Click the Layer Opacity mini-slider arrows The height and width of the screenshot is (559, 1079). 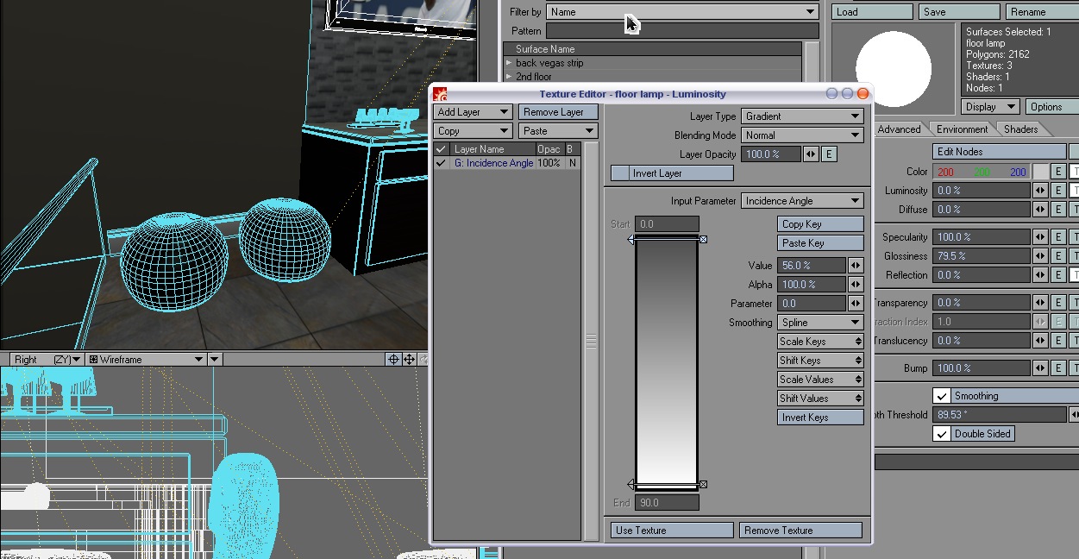(x=811, y=154)
